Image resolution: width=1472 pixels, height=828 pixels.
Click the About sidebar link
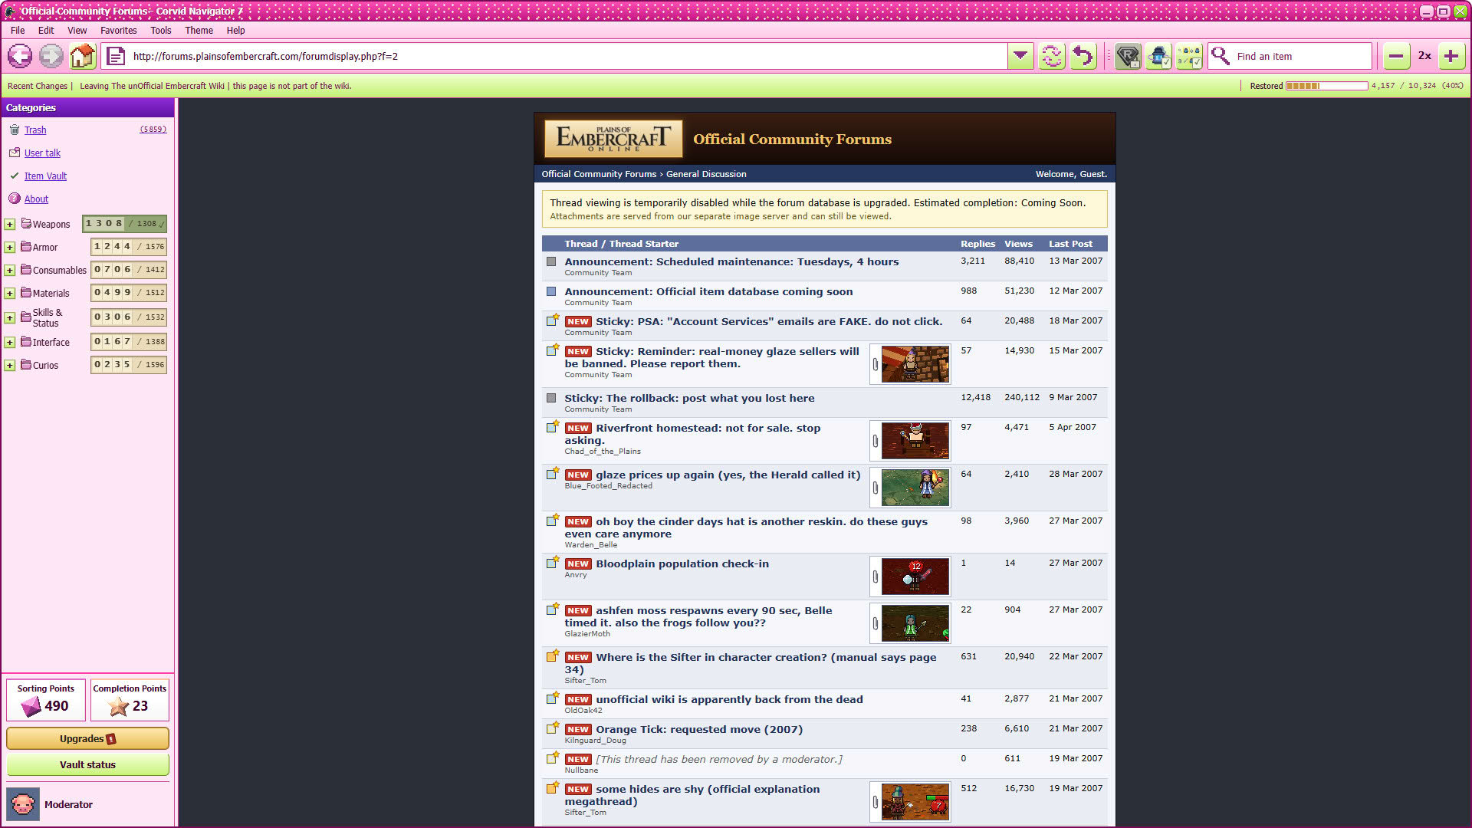tap(36, 199)
